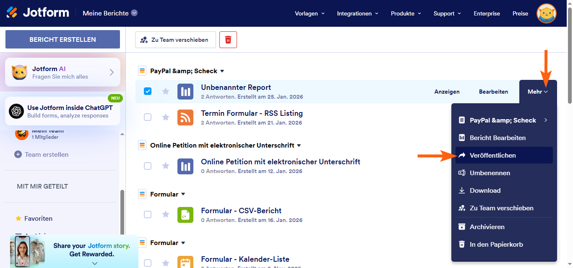Star the Online Petition report as favorite
Image resolution: width=573 pixels, height=268 pixels.
166,166
